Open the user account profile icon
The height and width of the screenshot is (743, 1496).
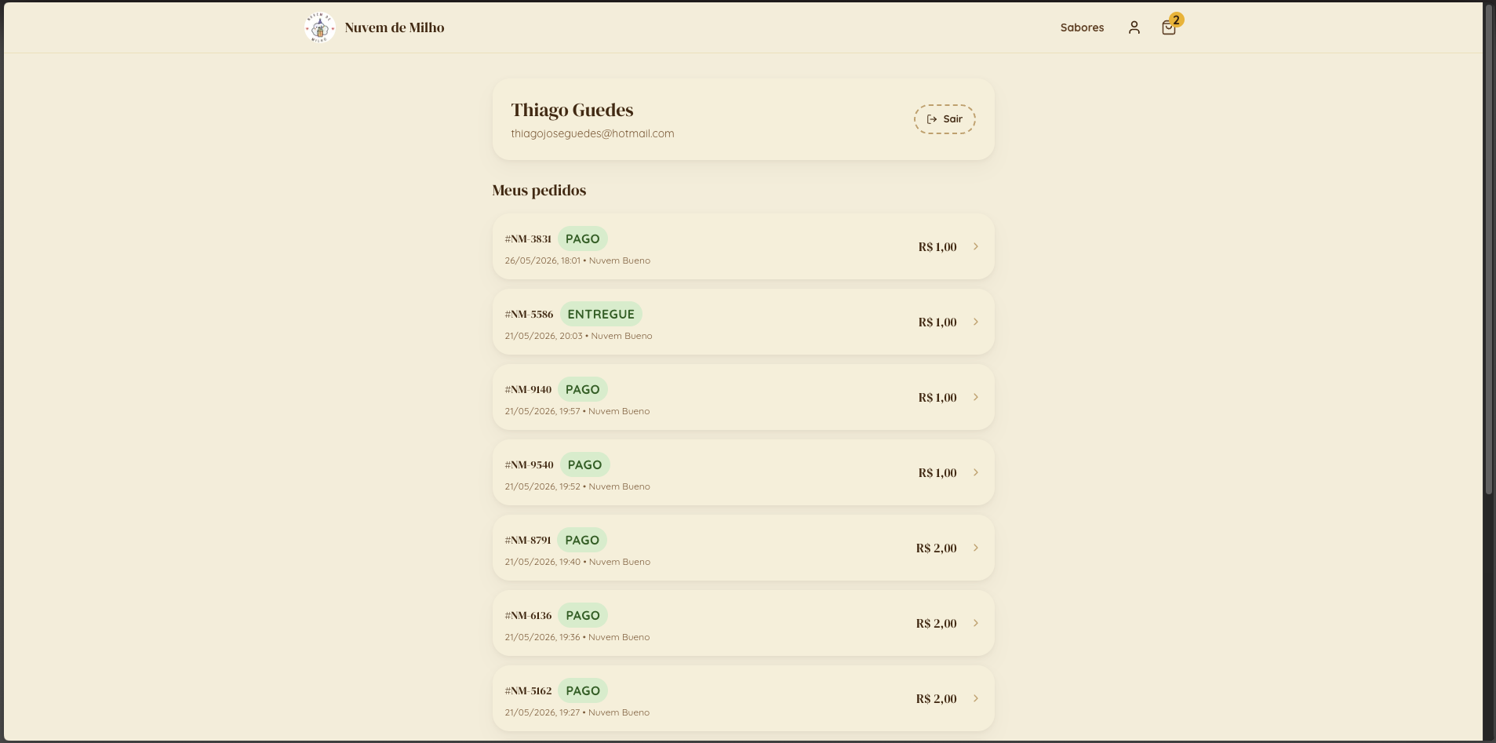point(1134,27)
